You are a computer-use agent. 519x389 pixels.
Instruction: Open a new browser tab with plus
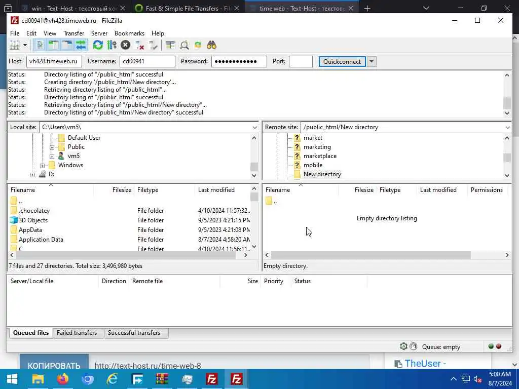[367, 8]
